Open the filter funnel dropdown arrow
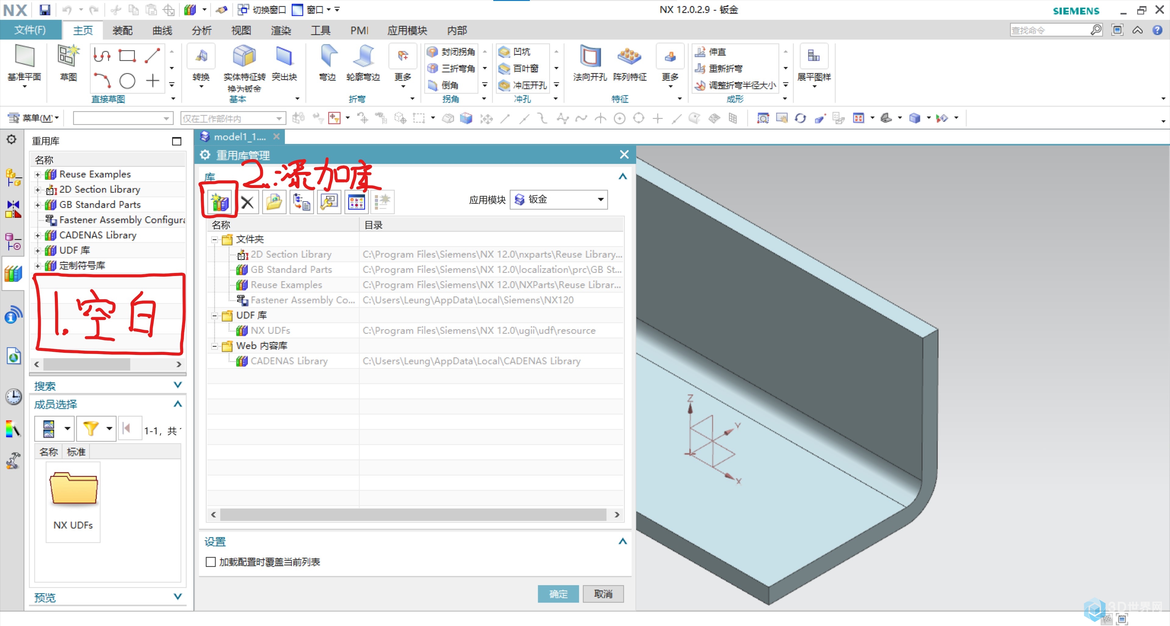 click(x=109, y=428)
